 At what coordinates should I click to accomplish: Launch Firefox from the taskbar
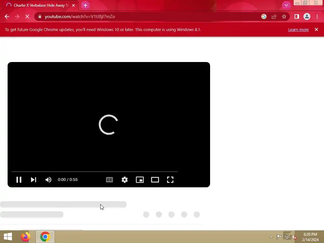tap(25, 237)
